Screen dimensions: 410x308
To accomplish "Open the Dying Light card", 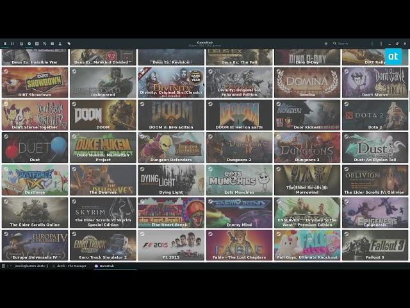I will 171,180.
